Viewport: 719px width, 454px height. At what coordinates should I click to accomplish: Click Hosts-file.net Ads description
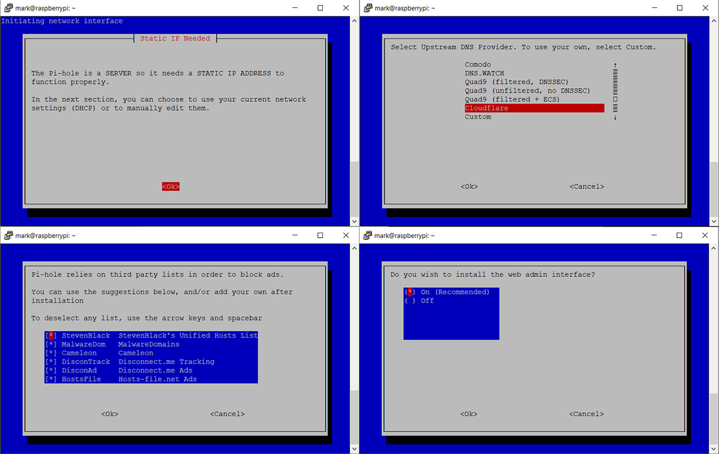tap(157, 379)
